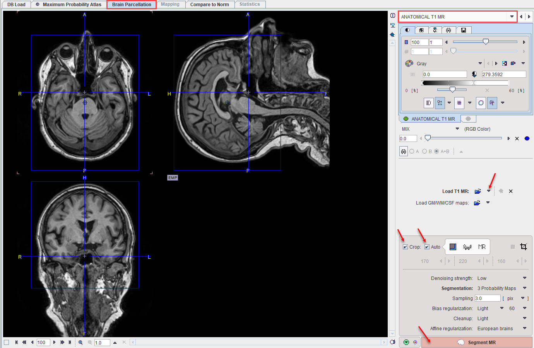Screen dimensions: 534x348
Task: Open the Denoising strength dropdown
Action: (525, 278)
